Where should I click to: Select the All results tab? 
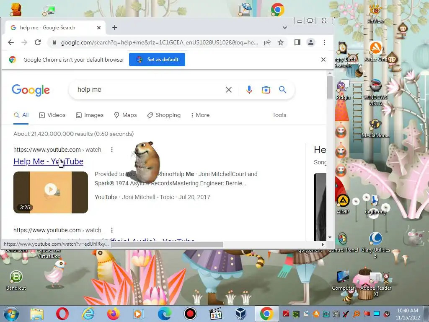21,115
